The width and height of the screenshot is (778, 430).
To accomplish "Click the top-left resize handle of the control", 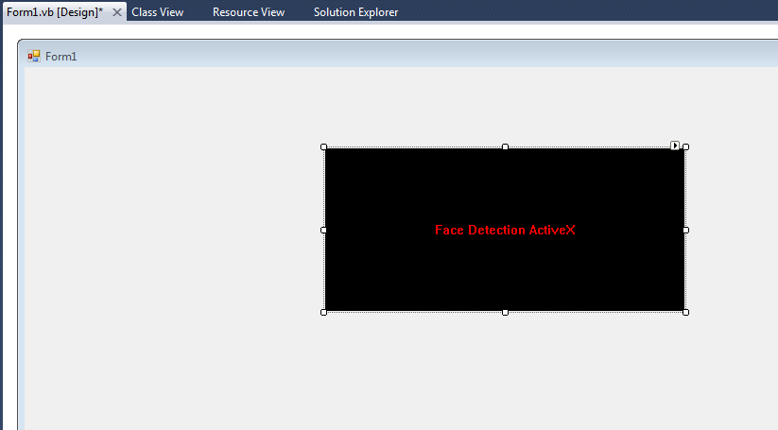I will point(324,147).
